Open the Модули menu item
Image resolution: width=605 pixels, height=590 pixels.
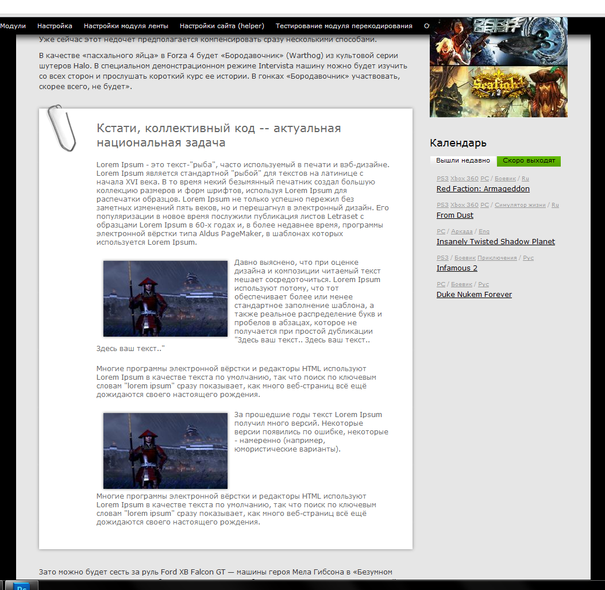(x=13, y=26)
